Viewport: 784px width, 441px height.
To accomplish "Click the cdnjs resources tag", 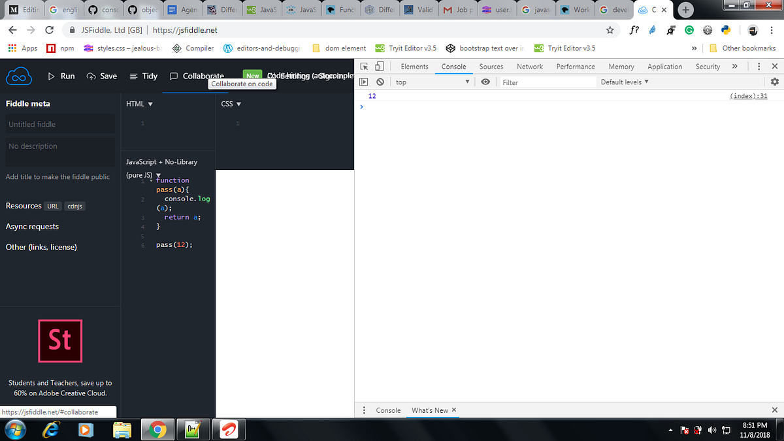I will (x=76, y=206).
